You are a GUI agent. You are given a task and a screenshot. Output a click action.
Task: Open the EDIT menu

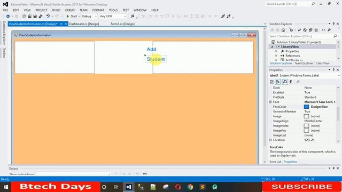[x=16, y=10]
